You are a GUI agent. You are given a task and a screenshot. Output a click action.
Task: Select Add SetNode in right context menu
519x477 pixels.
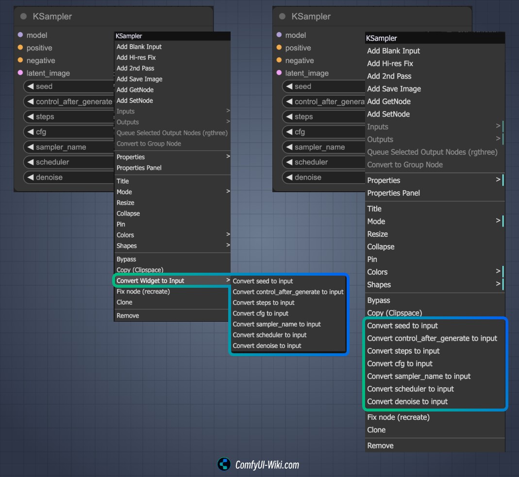click(x=435, y=114)
